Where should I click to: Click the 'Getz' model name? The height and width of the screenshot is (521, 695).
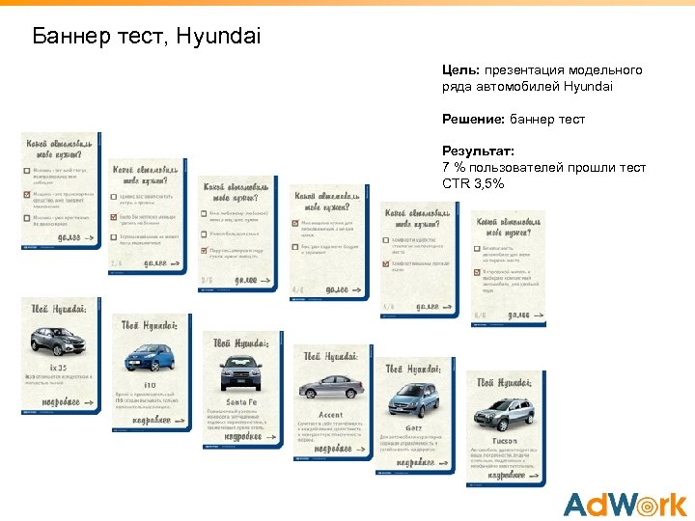pos(413,428)
